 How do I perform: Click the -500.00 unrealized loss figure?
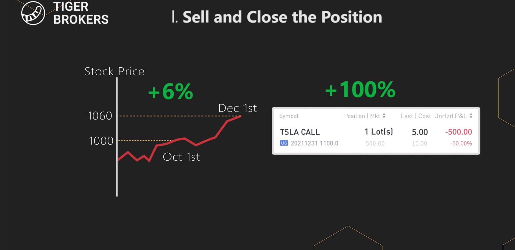[x=459, y=132]
